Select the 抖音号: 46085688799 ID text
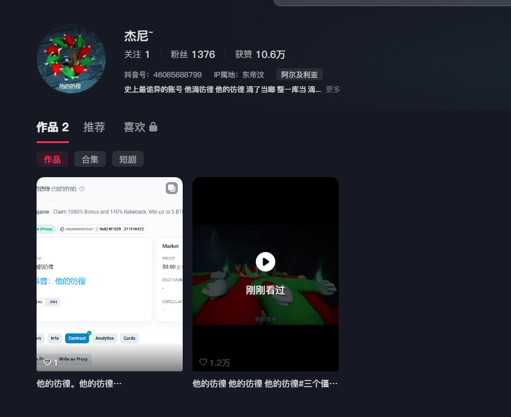 tap(163, 75)
